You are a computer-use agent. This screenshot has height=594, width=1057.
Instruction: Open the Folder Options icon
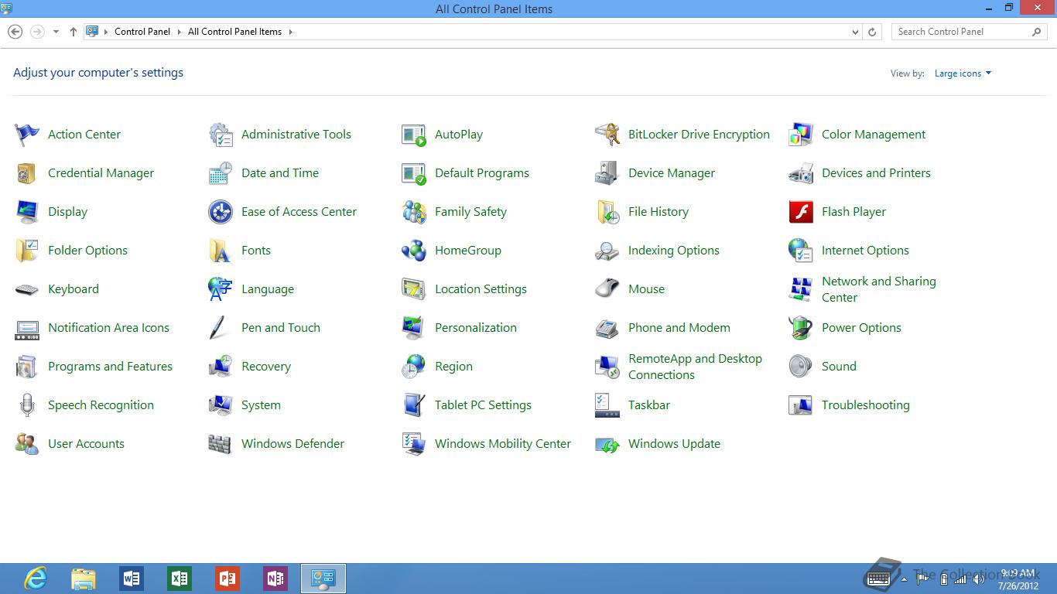[27, 251]
